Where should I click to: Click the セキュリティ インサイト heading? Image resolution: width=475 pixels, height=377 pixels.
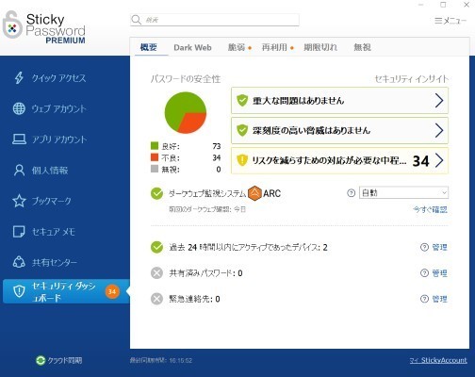(412, 79)
